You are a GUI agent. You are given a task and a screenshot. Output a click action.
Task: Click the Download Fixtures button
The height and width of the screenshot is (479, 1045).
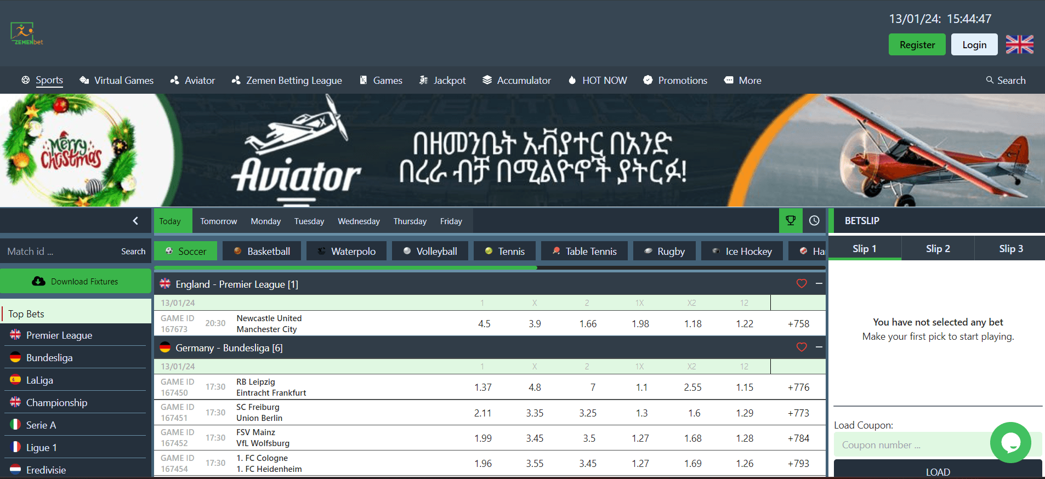pyautogui.click(x=76, y=281)
